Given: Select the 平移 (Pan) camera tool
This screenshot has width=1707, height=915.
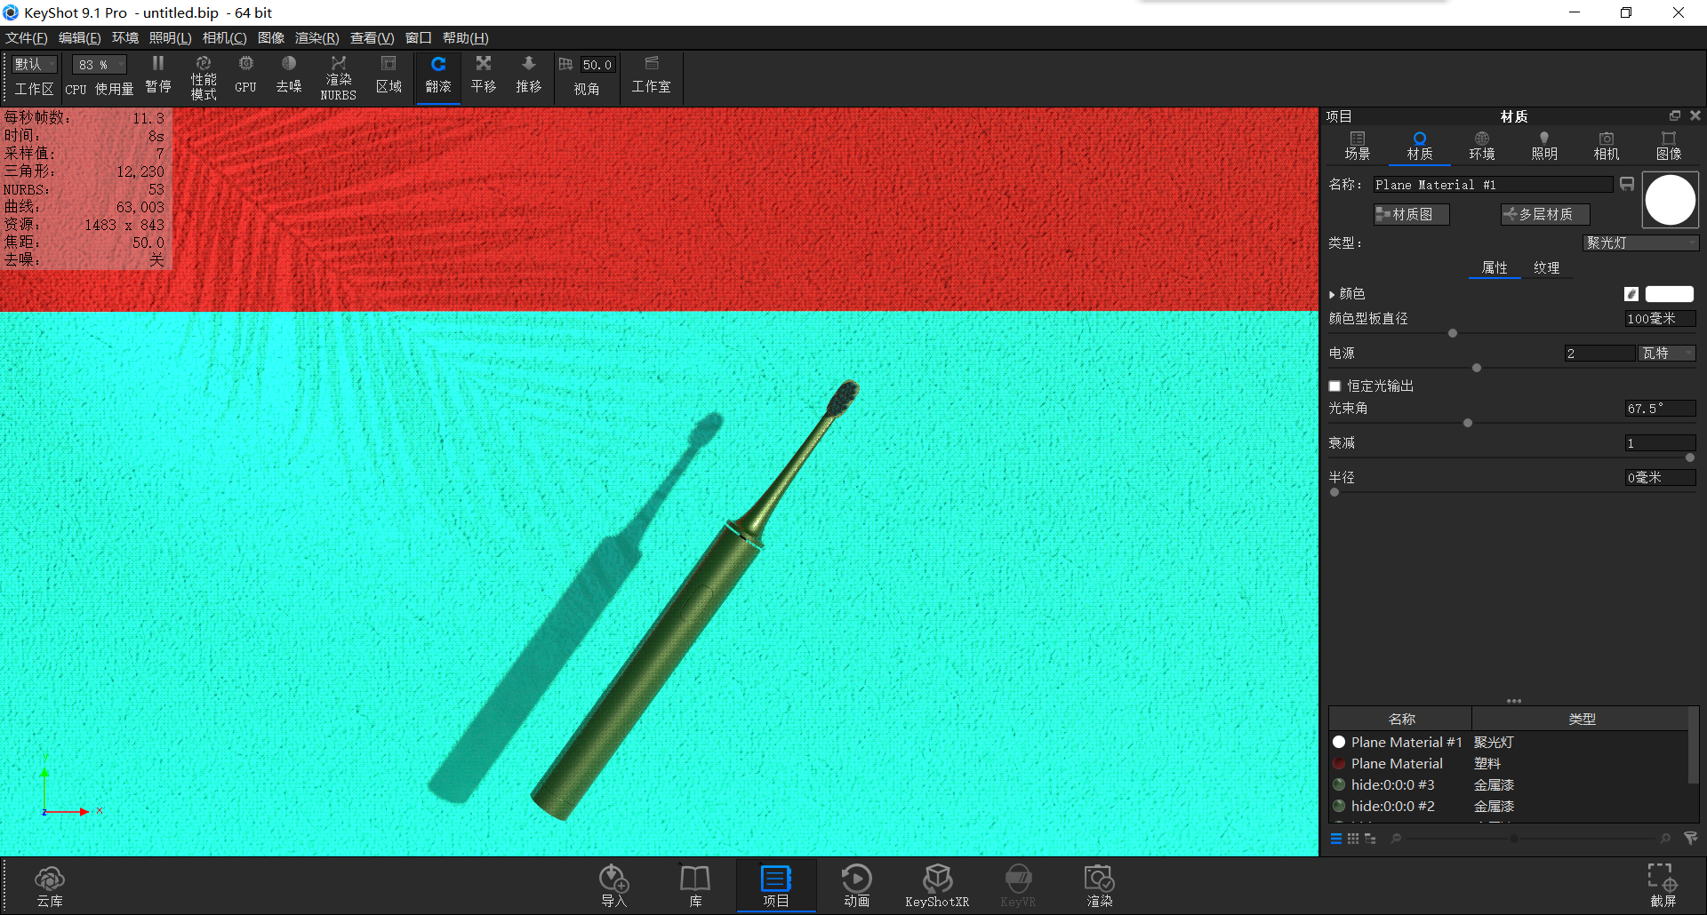Looking at the screenshot, I should click(483, 76).
